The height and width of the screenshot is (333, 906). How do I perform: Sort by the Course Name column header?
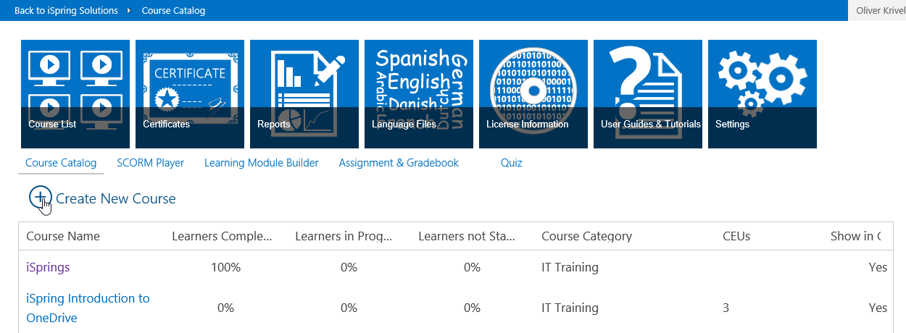(x=63, y=236)
